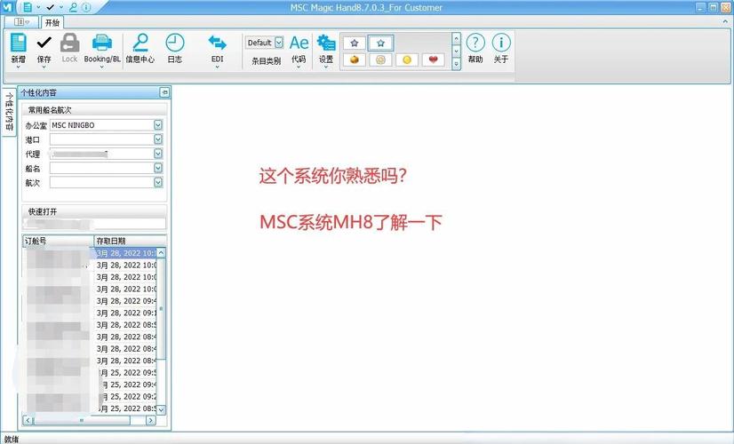Switch to the 开始 ribbon tab
The width and height of the screenshot is (734, 444).
(52, 22)
